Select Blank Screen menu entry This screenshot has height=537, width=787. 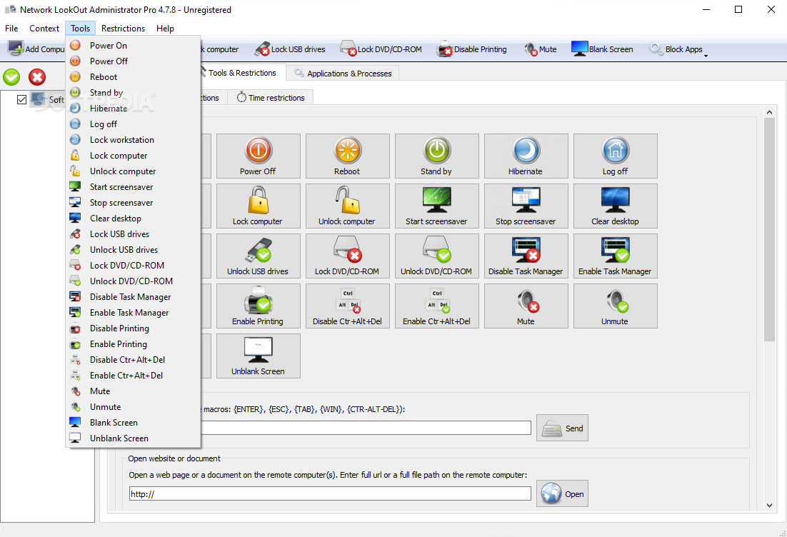pyautogui.click(x=133, y=423)
